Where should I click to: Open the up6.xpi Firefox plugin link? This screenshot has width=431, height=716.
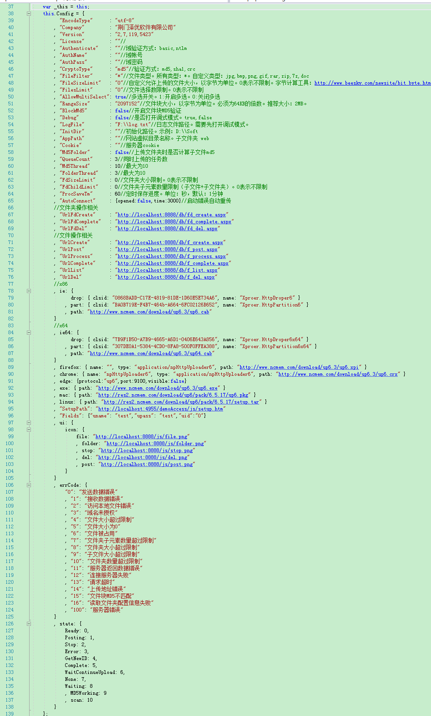click(x=298, y=367)
